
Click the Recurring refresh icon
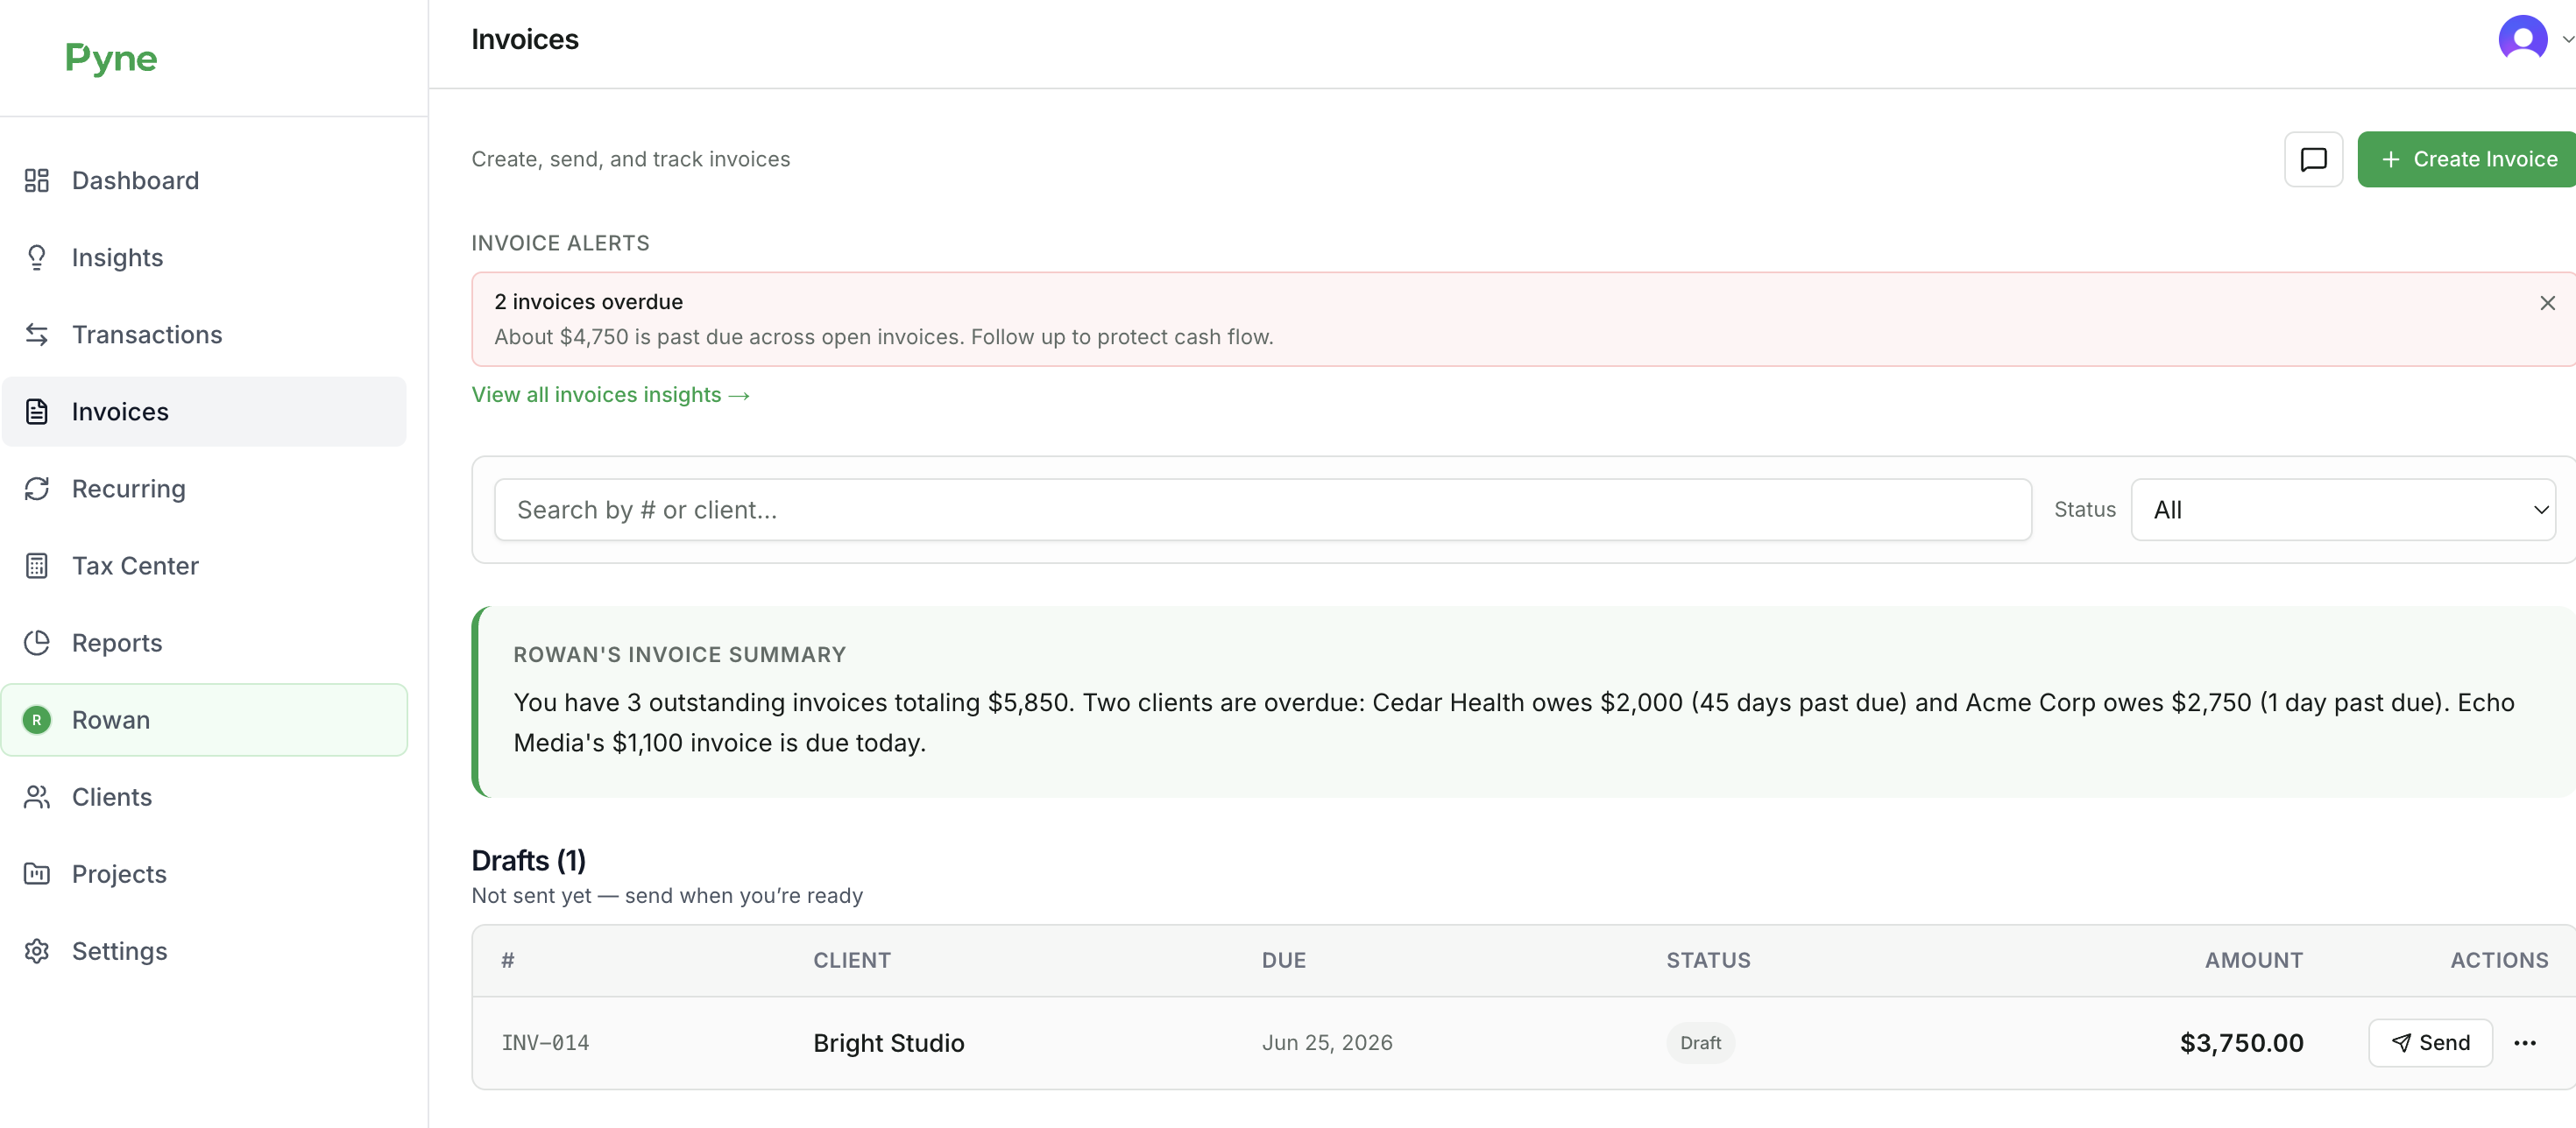tap(37, 489)
